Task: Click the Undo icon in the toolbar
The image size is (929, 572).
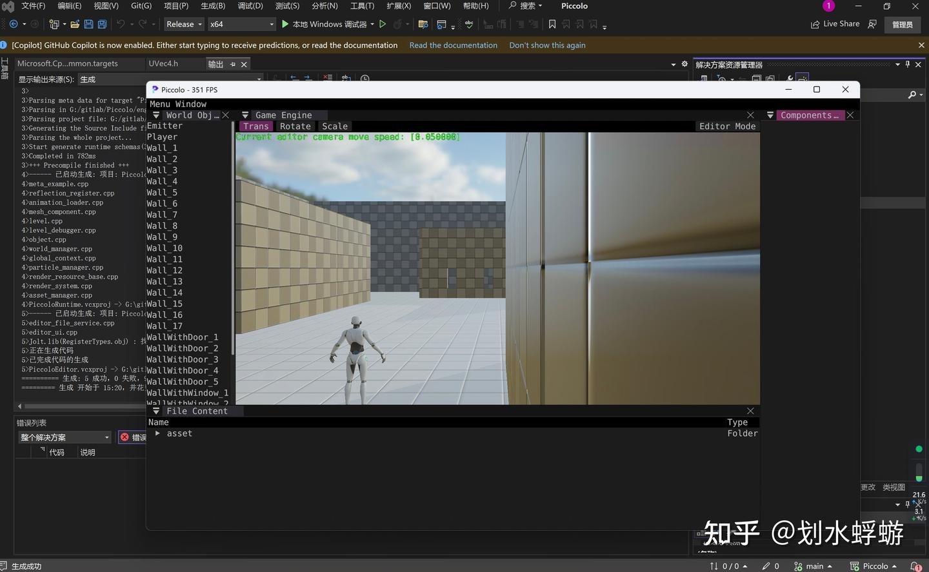Action: pos(122,24)
